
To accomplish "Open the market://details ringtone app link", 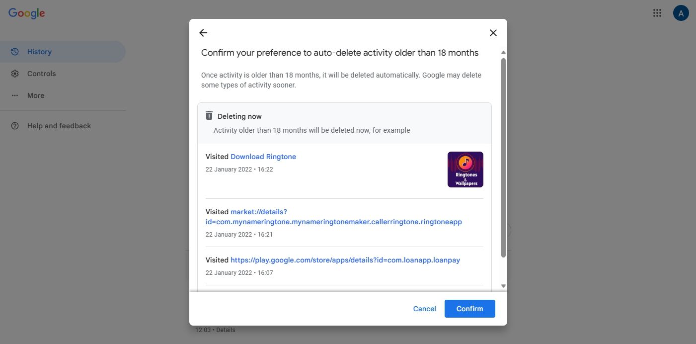I will tap(333, 217).
